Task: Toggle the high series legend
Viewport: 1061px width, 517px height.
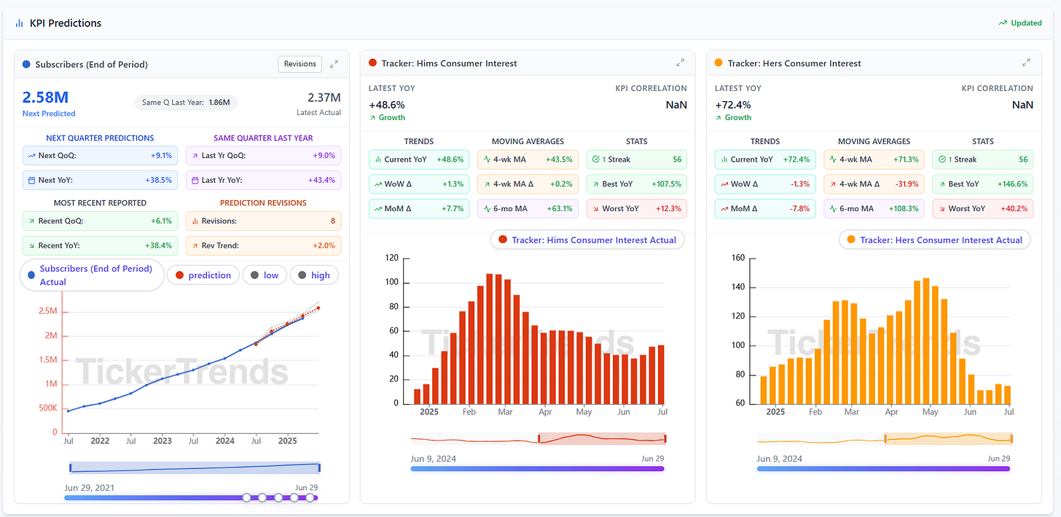Action: (314, 275)
